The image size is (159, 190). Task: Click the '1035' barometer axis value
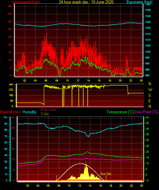point(148,10)
